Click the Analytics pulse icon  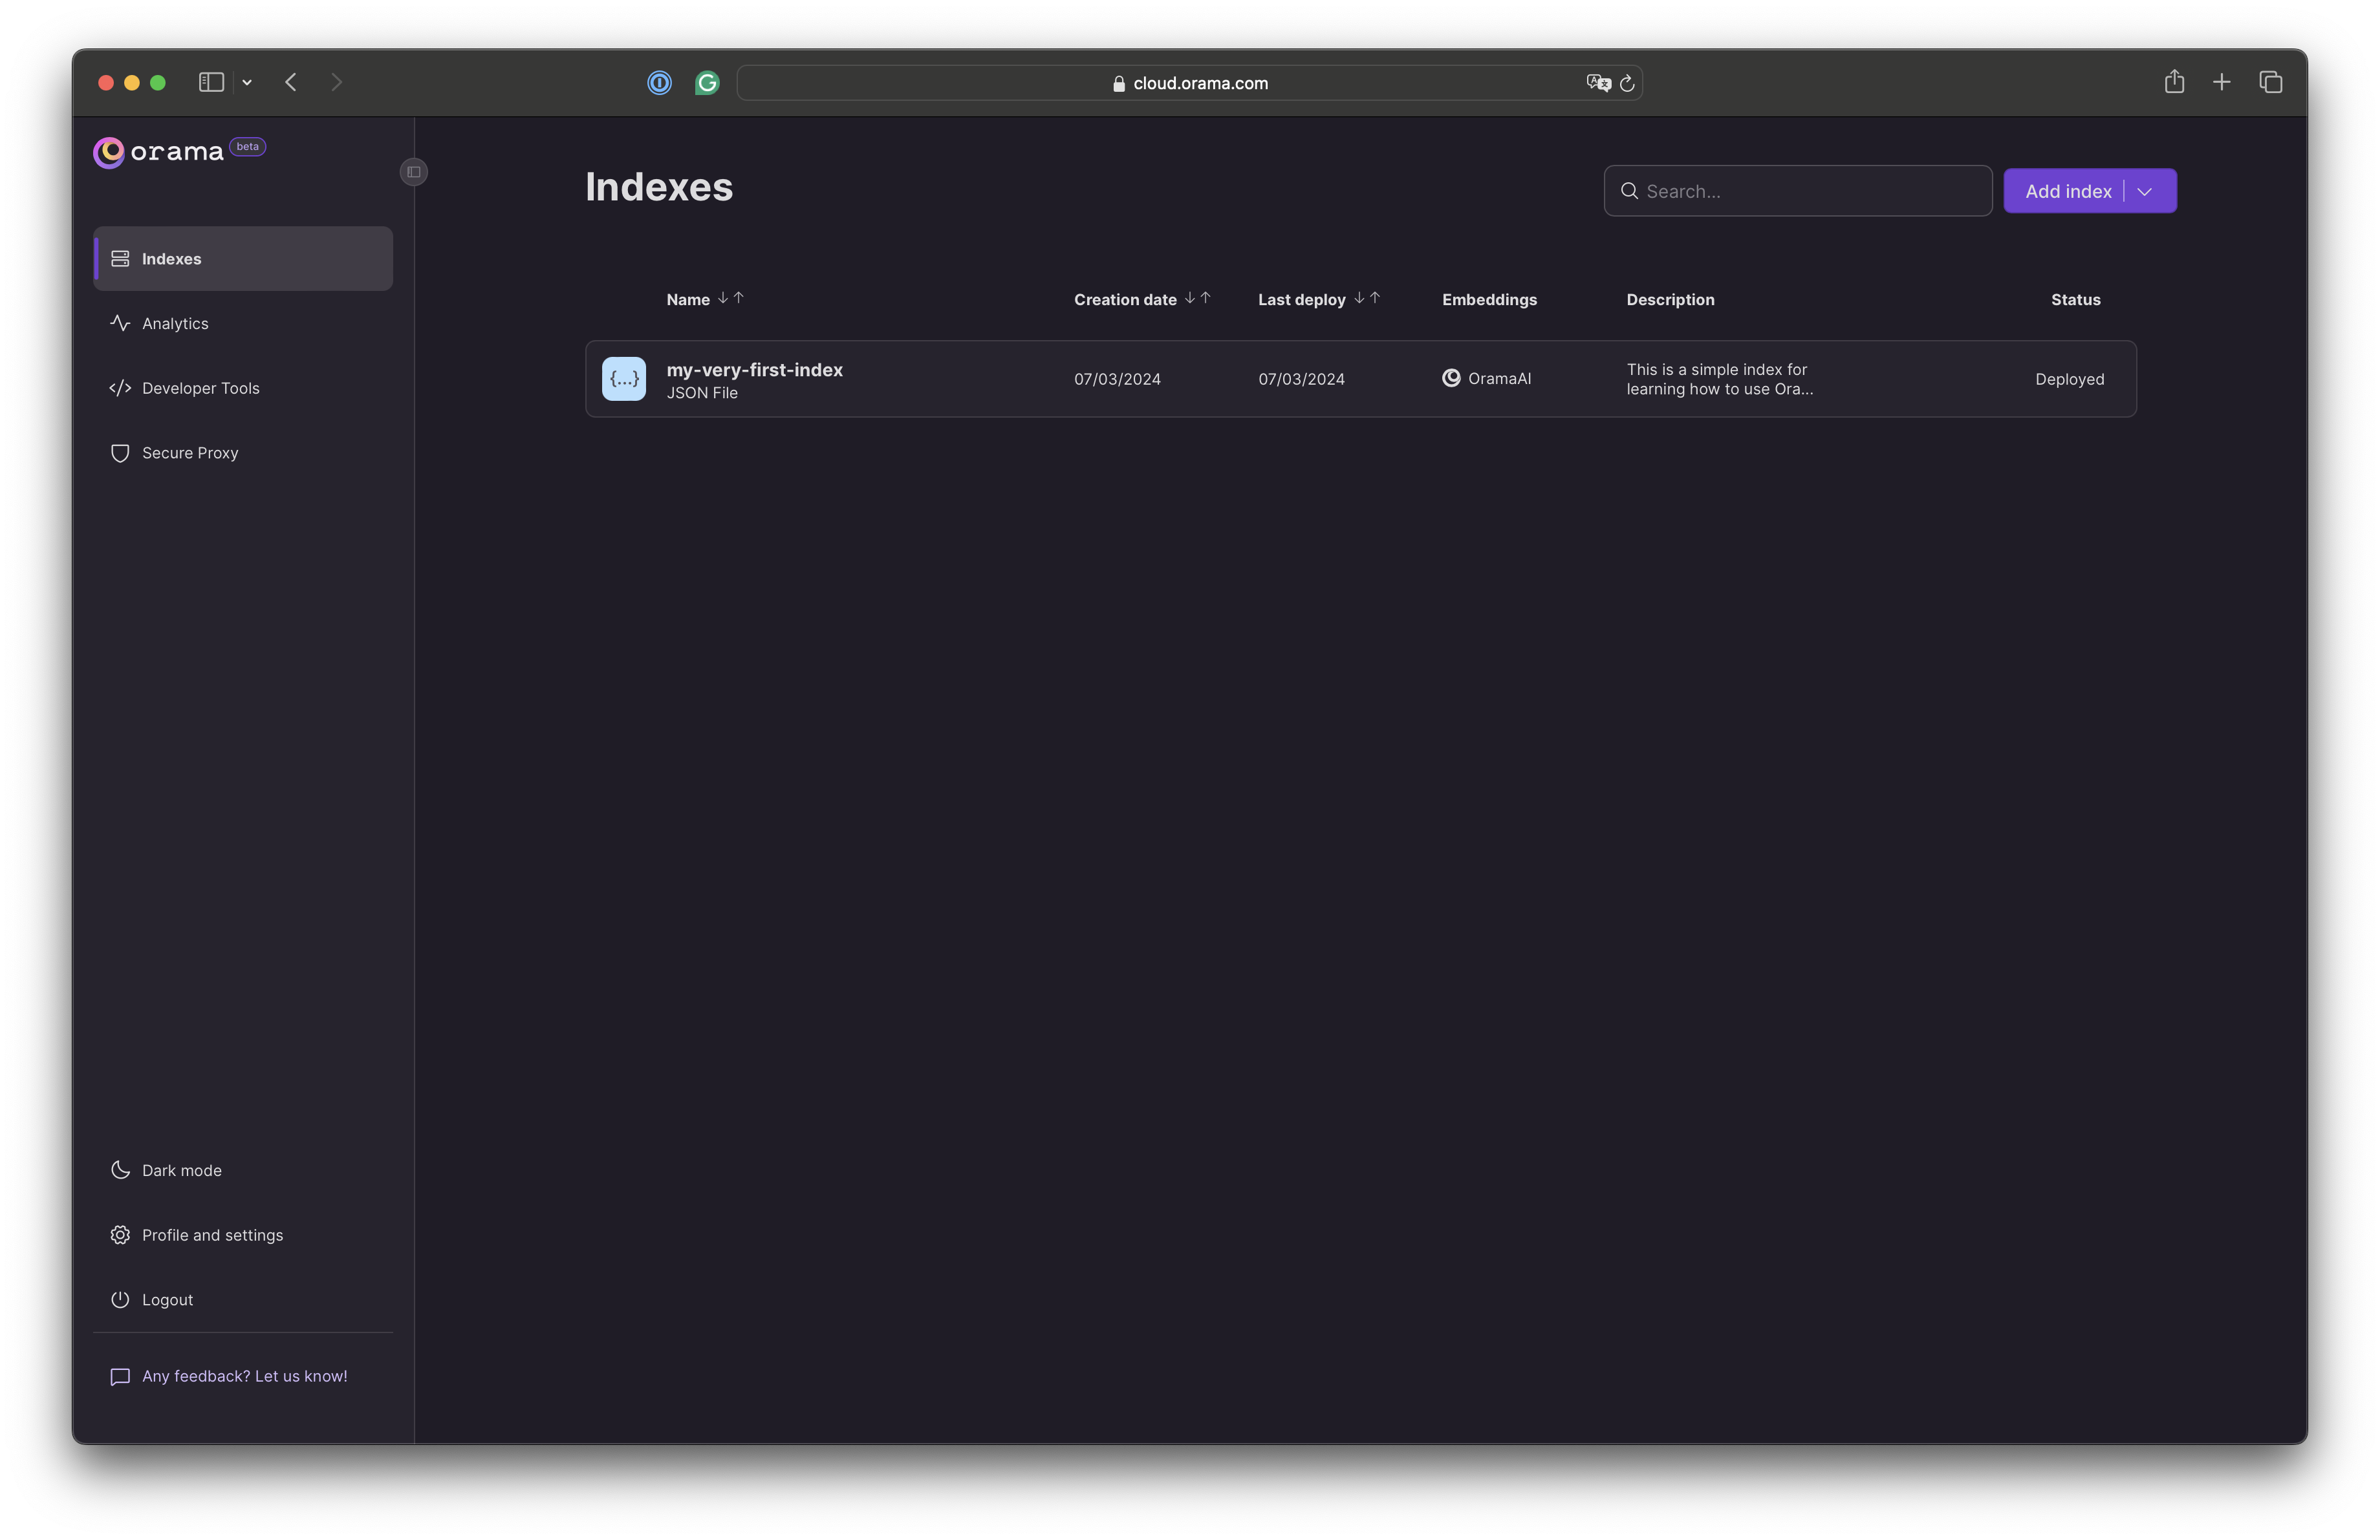(x=120, y=323)
